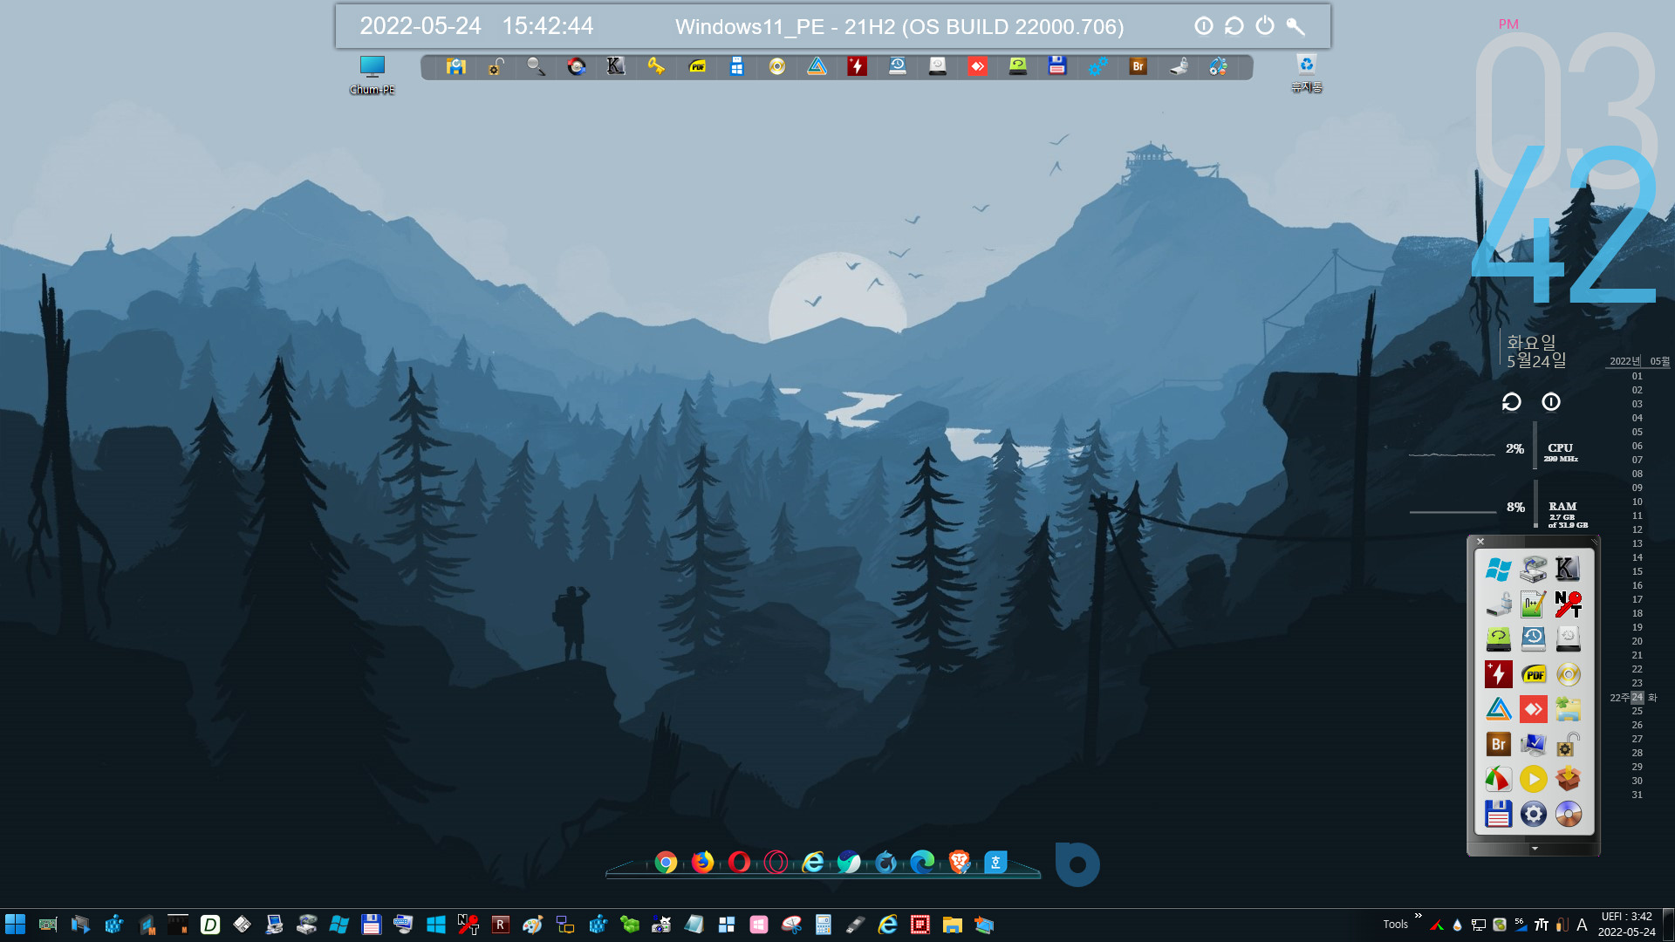This screenshot has height=942, width=1675.
Task: Launch PotPlayer yellow play icon in panel
Action: (x=1533, y=779)
